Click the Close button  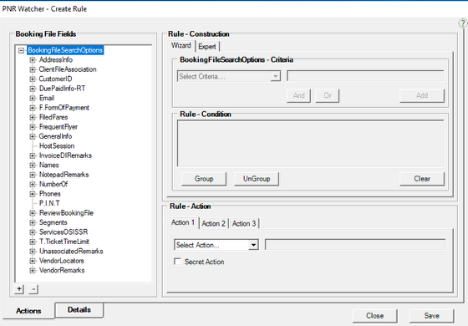[x=375, y=316]
